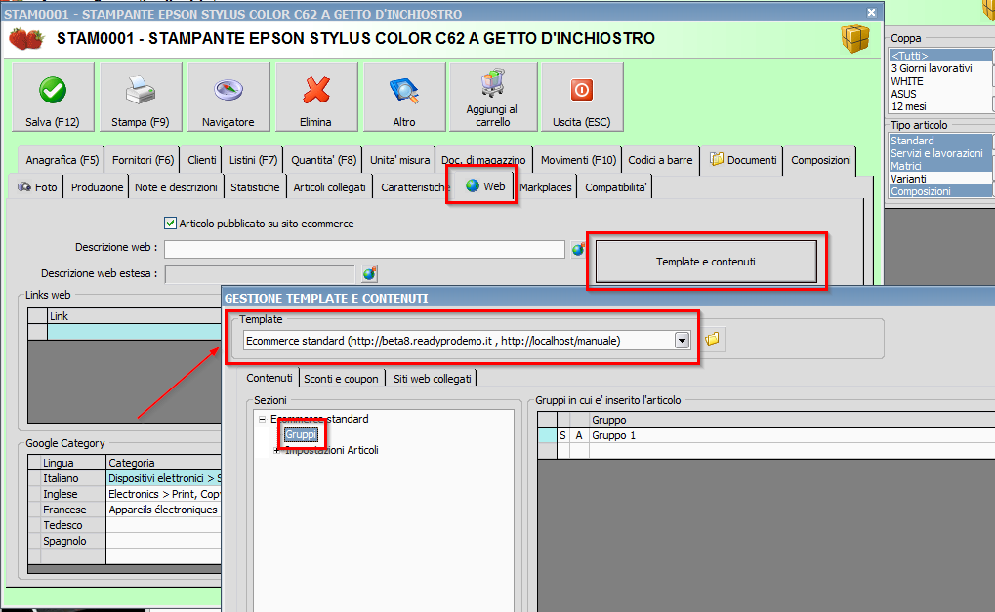
Task: Open the Articoli collegati tab
Action: point(329,187)
